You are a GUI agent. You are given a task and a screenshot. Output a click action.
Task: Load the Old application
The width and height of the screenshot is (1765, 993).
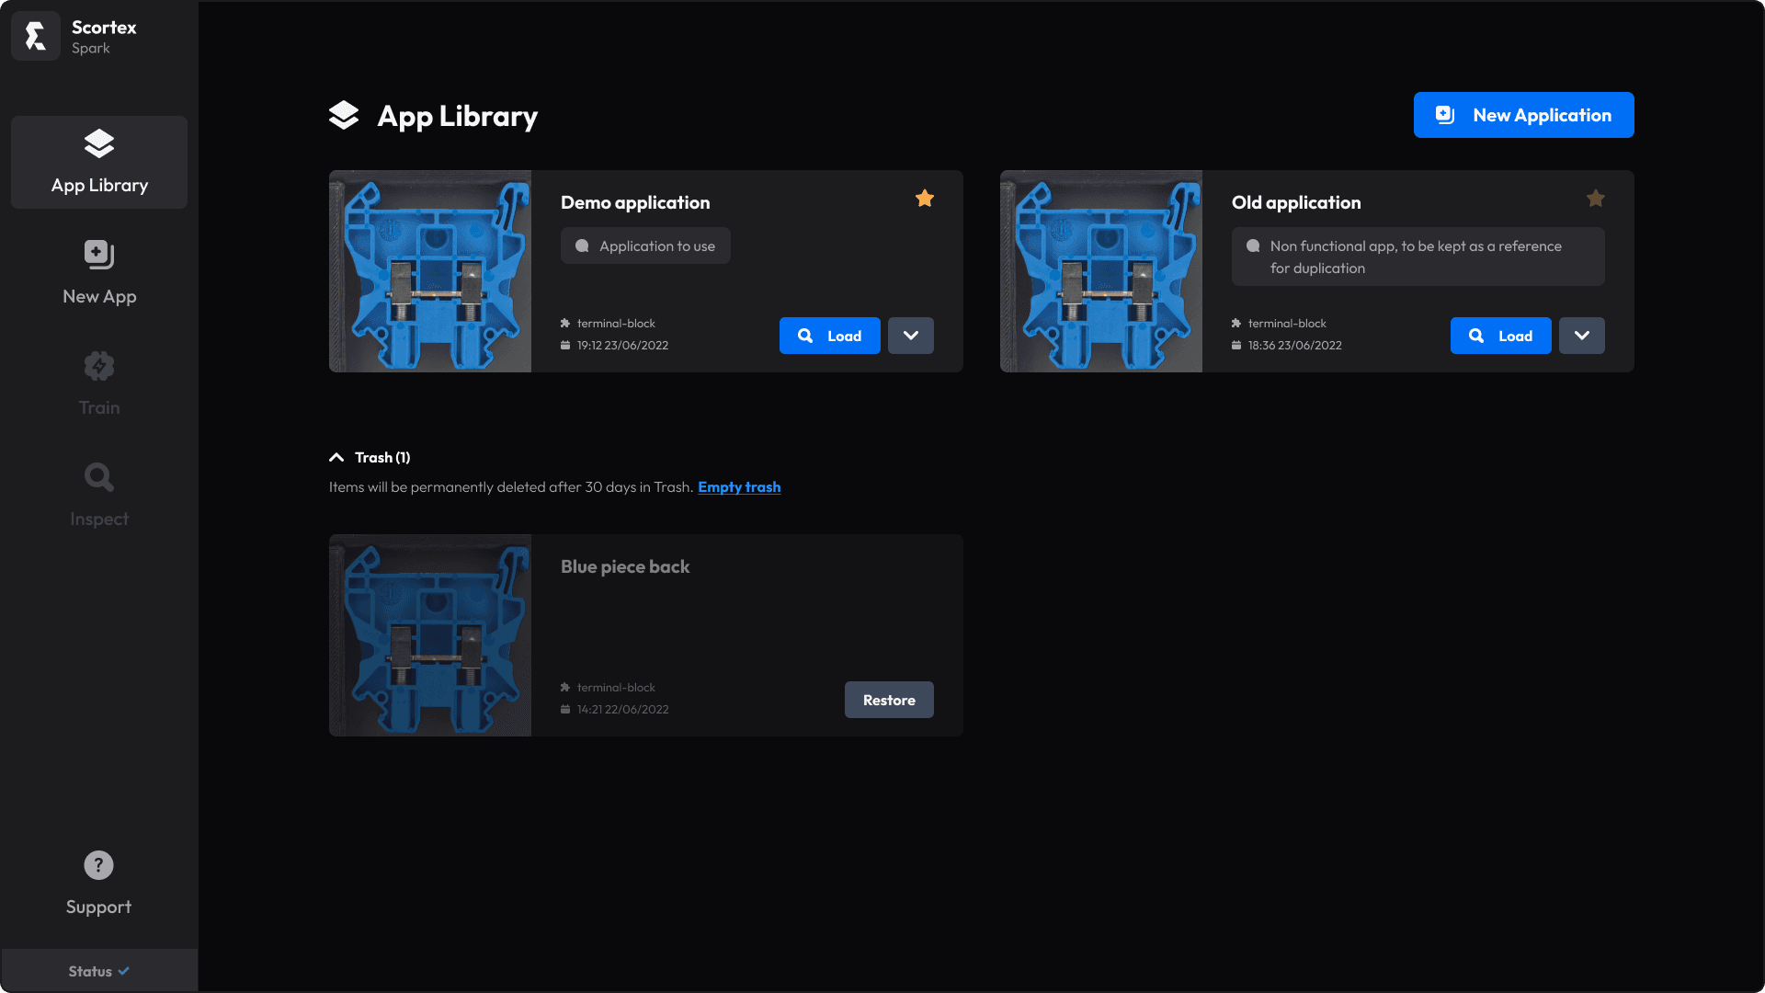click(x=1500, y=336)
